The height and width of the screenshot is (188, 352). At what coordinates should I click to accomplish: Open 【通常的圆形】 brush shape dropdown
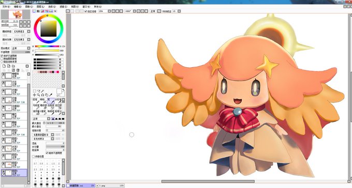52,135
